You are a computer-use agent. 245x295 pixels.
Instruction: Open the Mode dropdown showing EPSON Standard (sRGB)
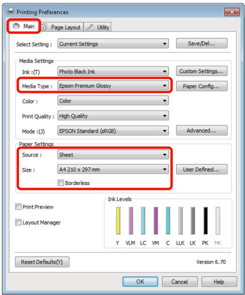click(113, 131)
